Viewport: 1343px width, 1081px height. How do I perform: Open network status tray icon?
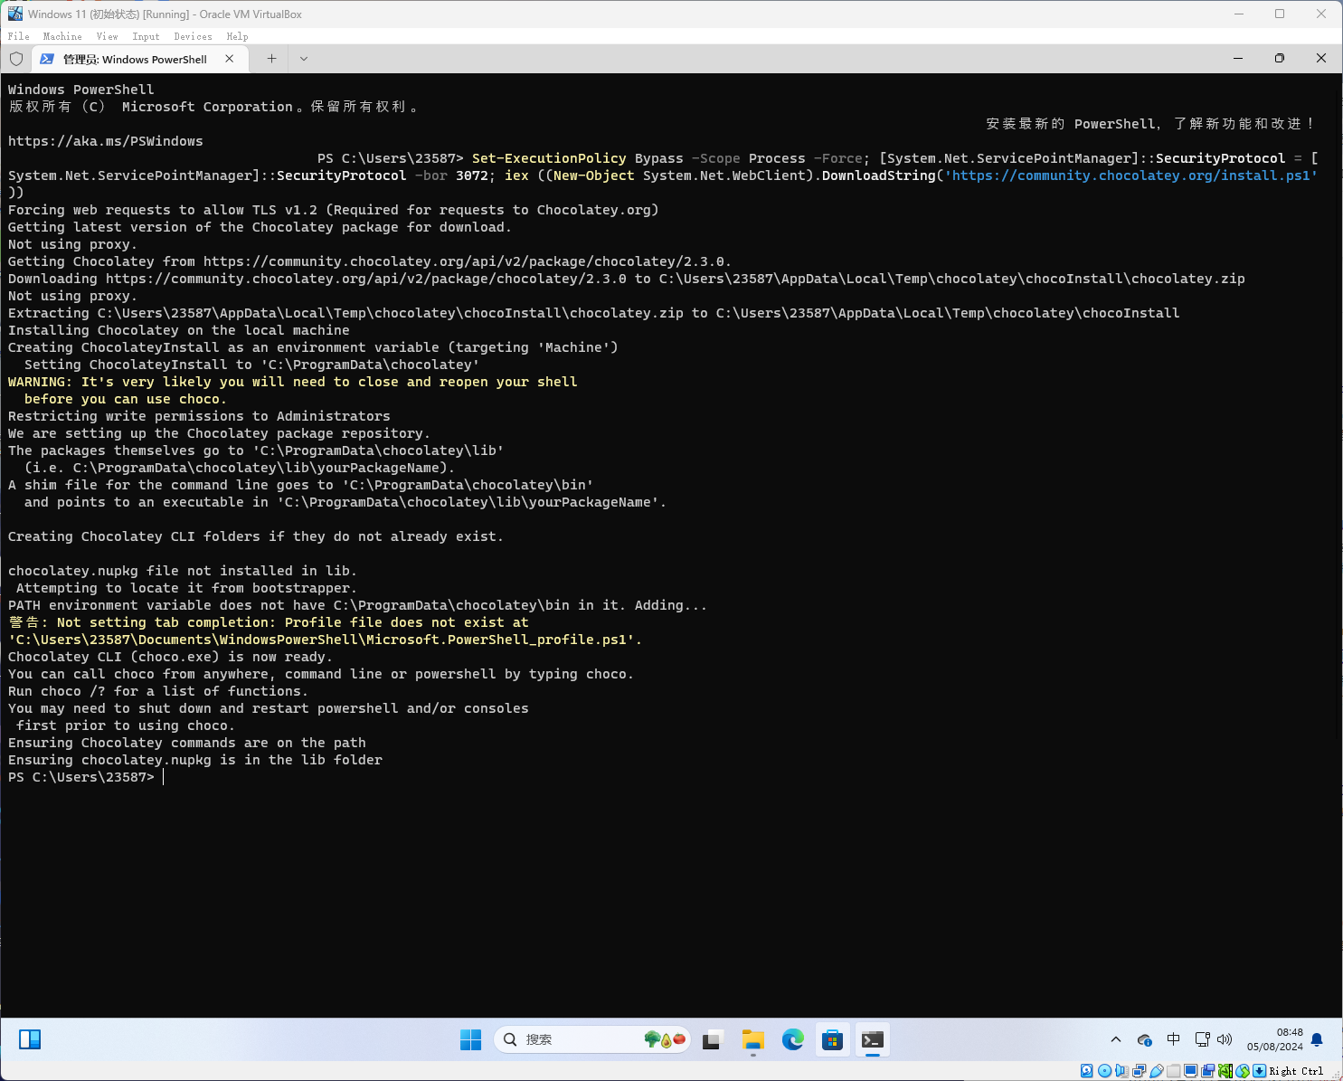(1202, 1039)
